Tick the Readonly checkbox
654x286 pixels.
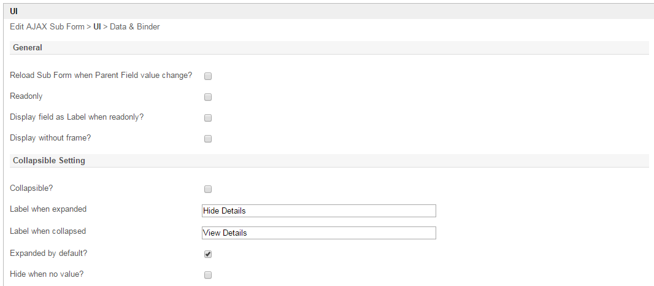pyautogui.click(x=208, y=97)
